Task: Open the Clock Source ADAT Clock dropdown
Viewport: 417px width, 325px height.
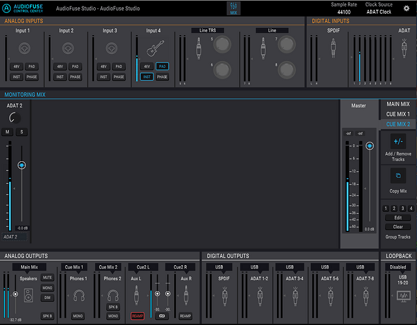Action: [x=379, y=12]
